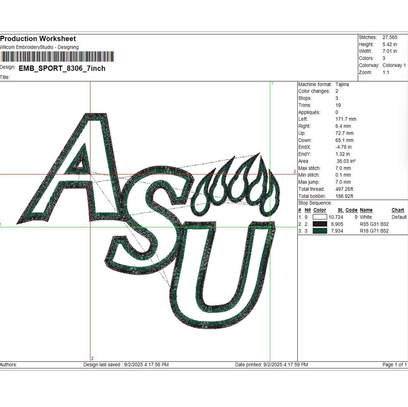Click the thread name "R18 G71 B52"
408x407 pixels.
tap(374, 231)
